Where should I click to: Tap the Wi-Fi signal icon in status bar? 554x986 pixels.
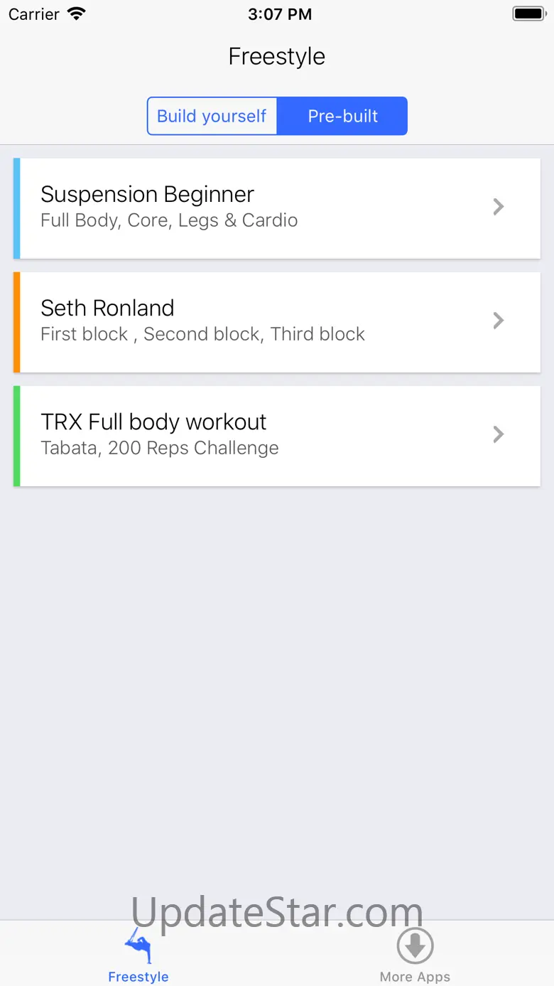[x=75, y=14]
